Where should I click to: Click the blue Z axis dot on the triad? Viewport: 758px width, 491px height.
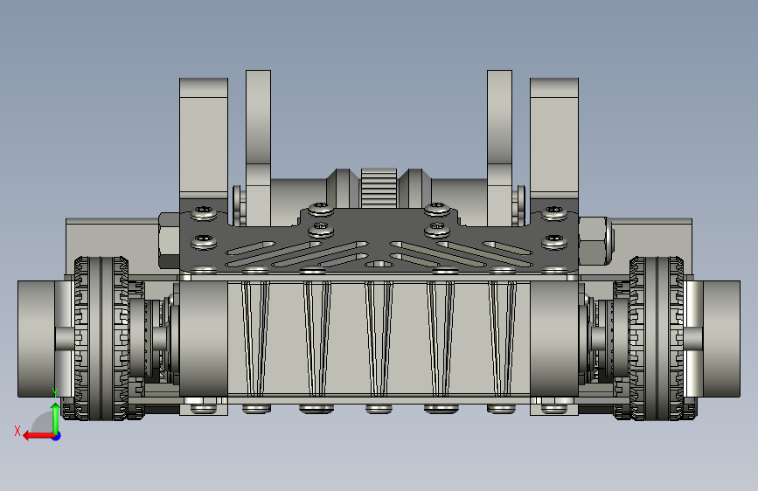(x=57, y=436)
